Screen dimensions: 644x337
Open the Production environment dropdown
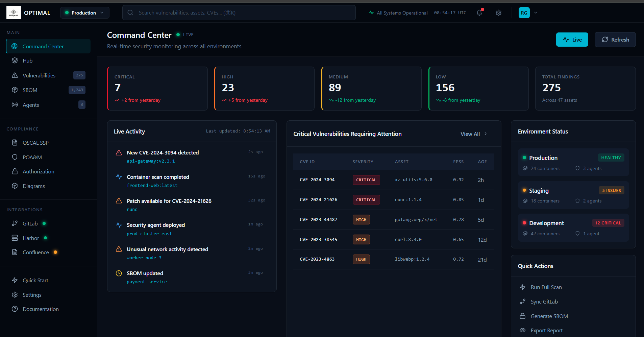84,13
